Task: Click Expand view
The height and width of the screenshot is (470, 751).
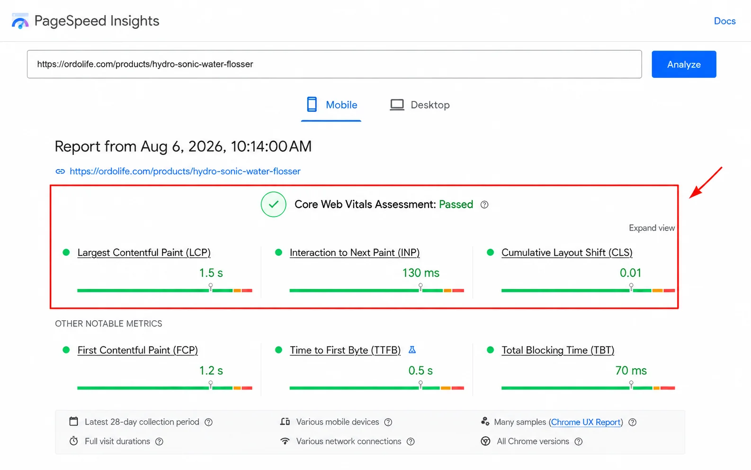Action: (x=652, y=228)
